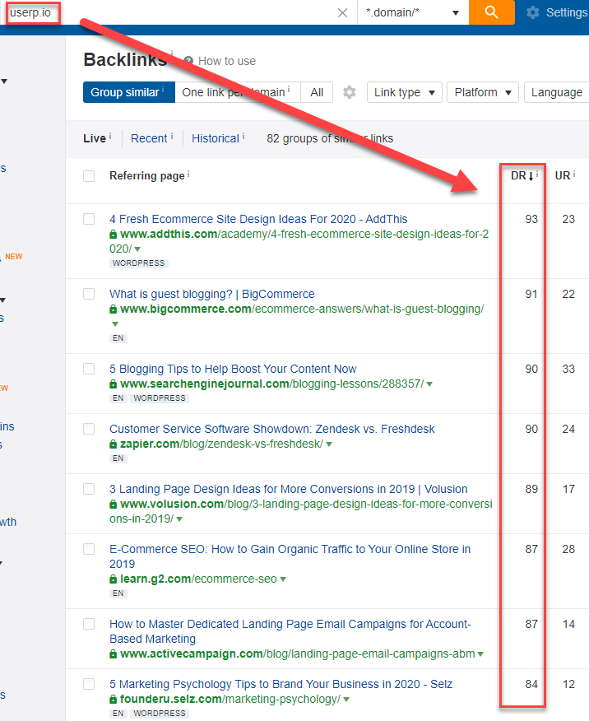Click the info icon next to Referring page

click(x=188, y=174)
